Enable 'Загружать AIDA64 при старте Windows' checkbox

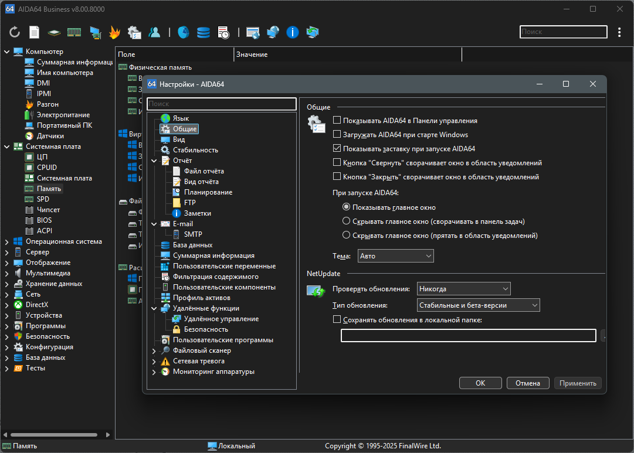coord(337,135)
